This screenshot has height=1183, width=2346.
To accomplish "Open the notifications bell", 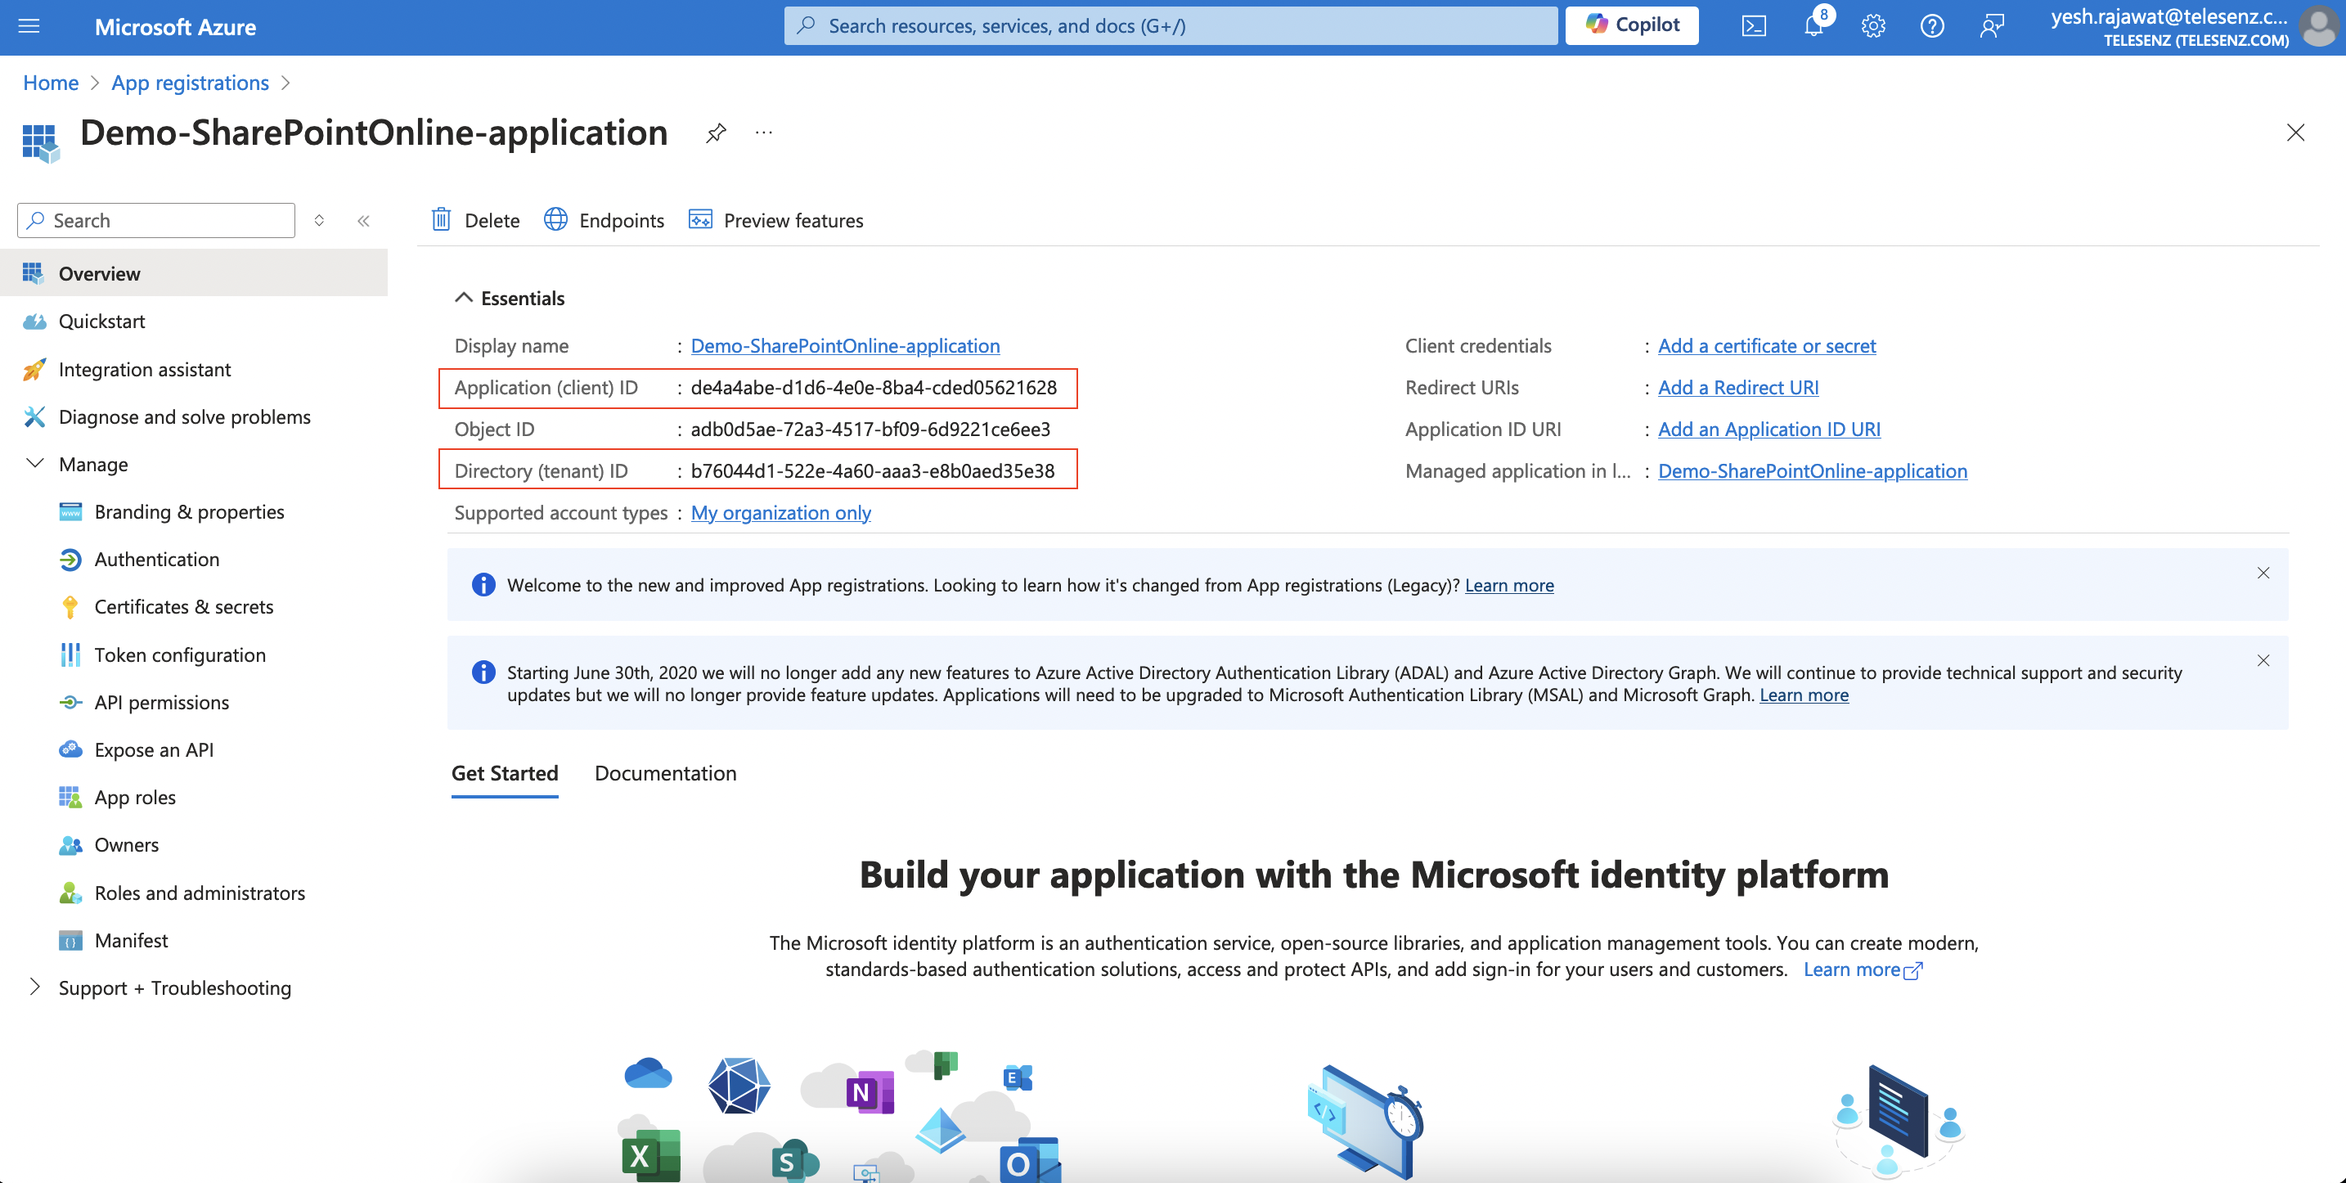I will (1813, 26).
